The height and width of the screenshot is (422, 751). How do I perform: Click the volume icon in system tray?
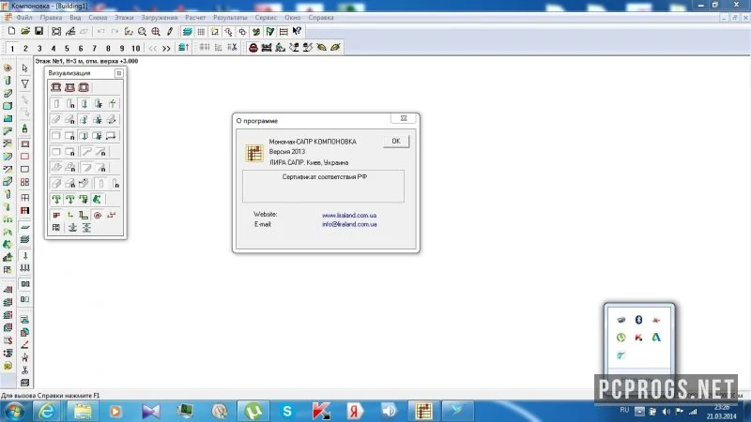[667, 412]
